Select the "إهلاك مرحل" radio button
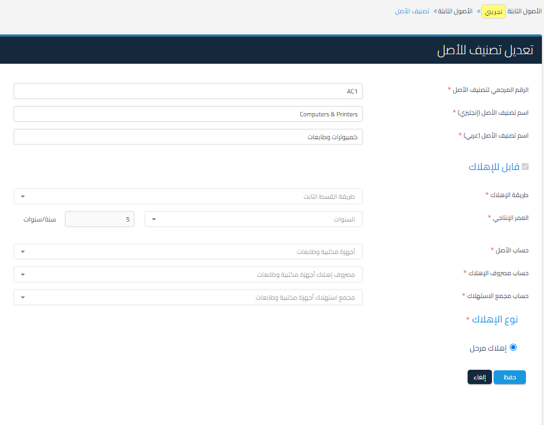This screenshot has width=544, height=425. pyautogui.click(x=513, y=347)
